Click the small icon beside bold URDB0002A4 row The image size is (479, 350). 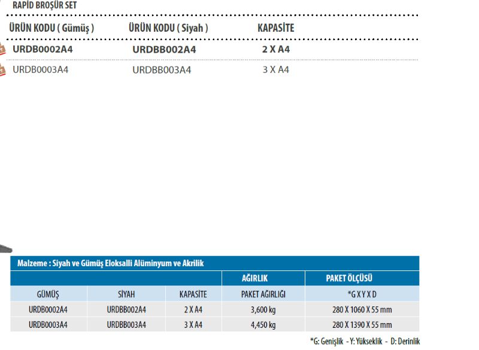click(3, 50)
